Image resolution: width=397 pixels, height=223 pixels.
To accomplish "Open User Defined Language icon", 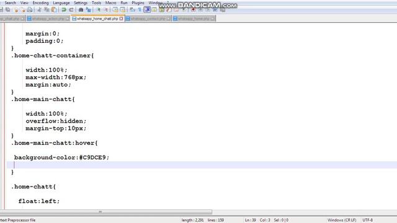I will click(x=154, y=10).
